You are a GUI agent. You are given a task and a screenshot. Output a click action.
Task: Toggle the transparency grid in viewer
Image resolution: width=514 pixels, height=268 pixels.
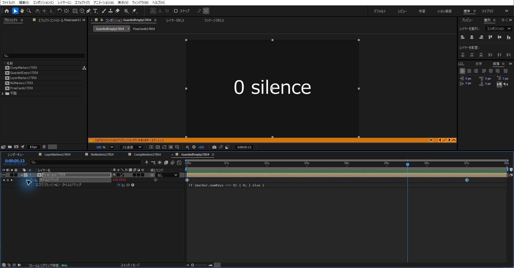(158, 147)
